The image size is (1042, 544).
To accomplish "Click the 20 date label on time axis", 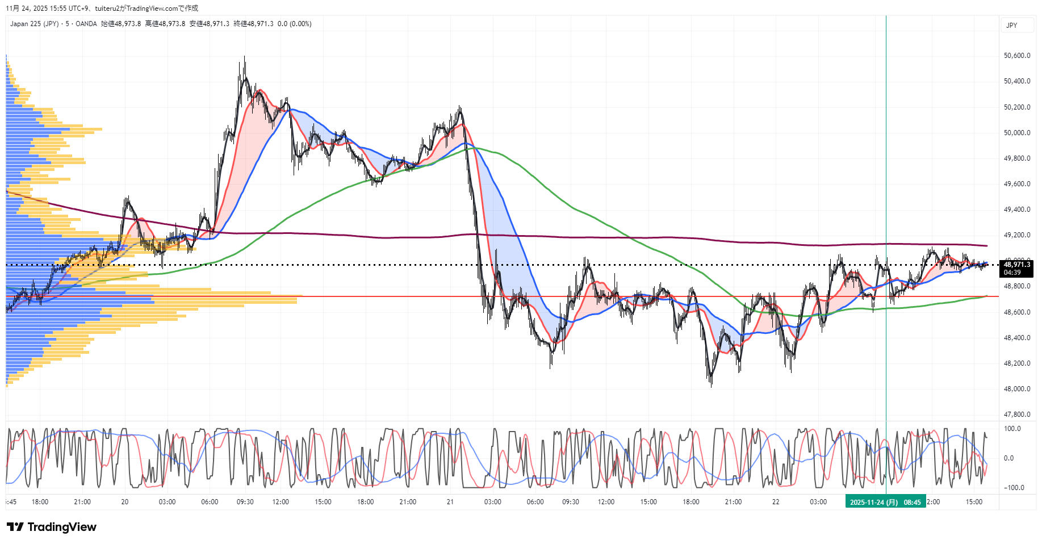I will pyautogui.click(x=125, y=502).
